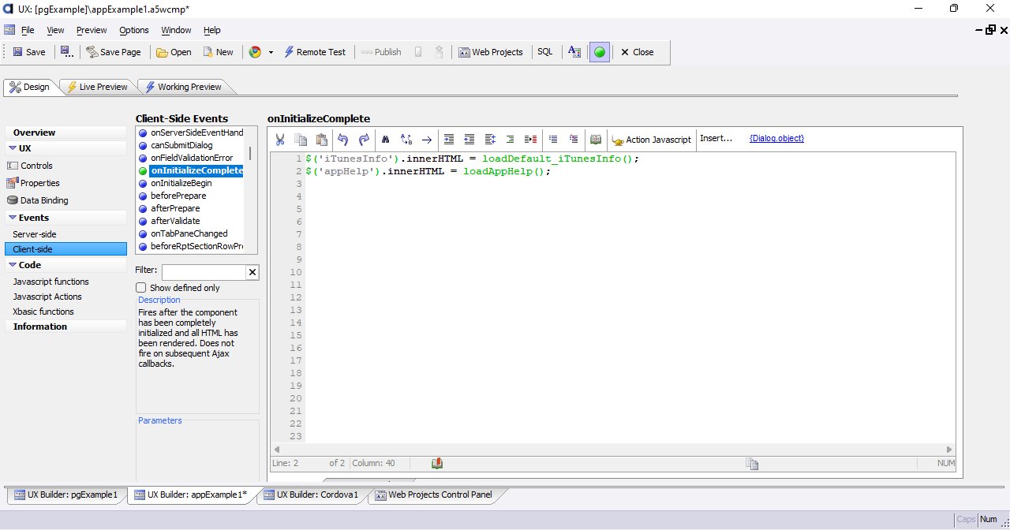Click the page icon in editor status bar
Screen dimensions: 1010x530
click(753, 464)
